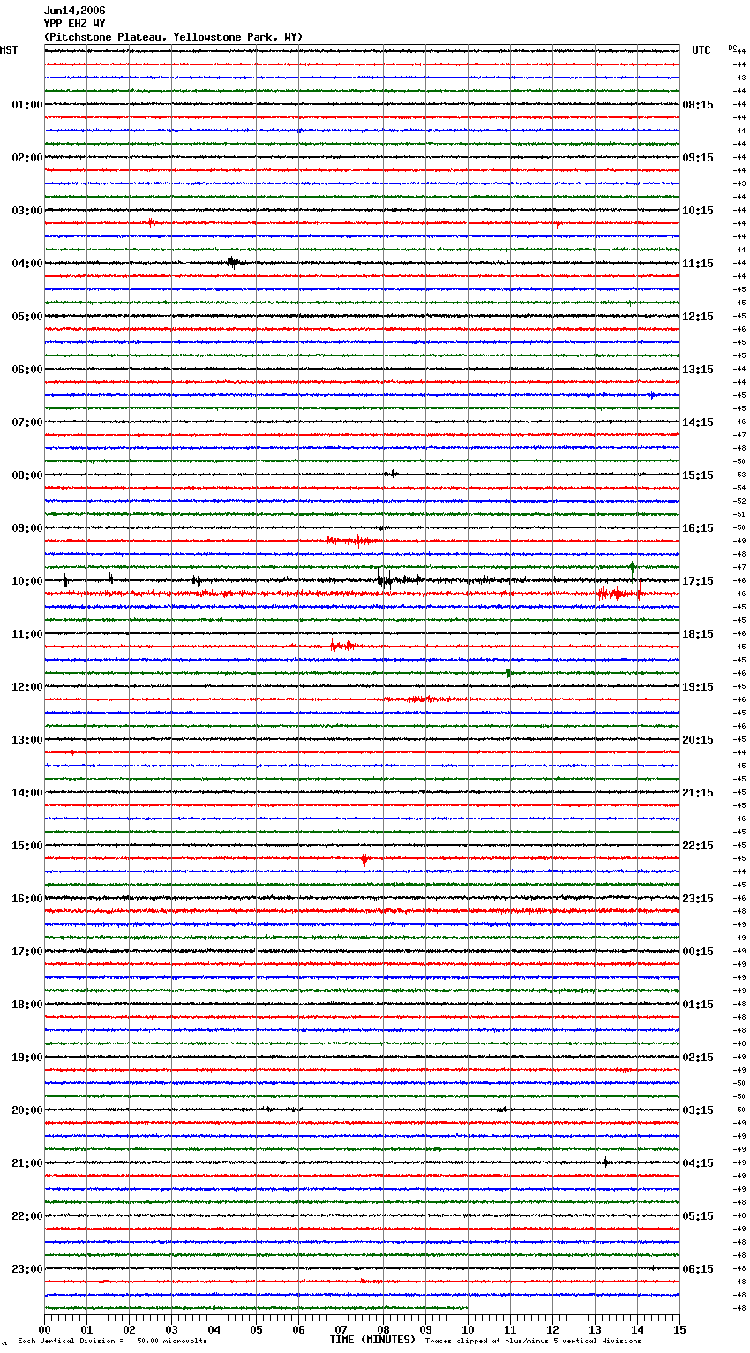This screenshot has height=1353, width=750.
Task: Select the 10:00 MST time label
Action: 27,581
